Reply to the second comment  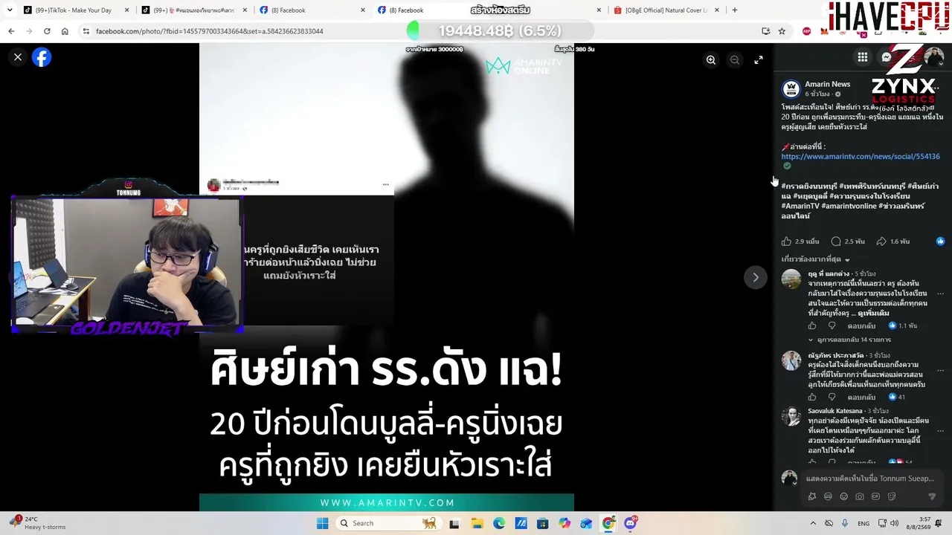click(x=861, y=397)
